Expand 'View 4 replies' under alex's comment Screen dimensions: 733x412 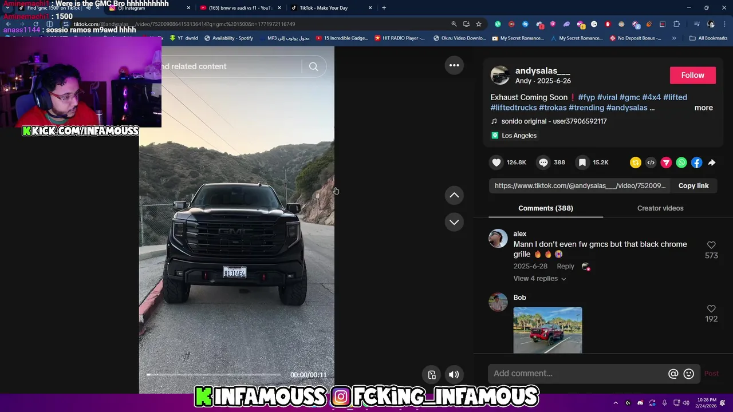[539, 279]
